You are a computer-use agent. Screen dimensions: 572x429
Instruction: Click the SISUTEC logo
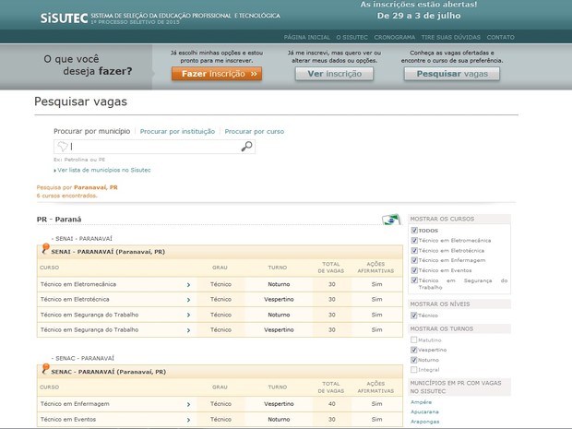point(61,17)
